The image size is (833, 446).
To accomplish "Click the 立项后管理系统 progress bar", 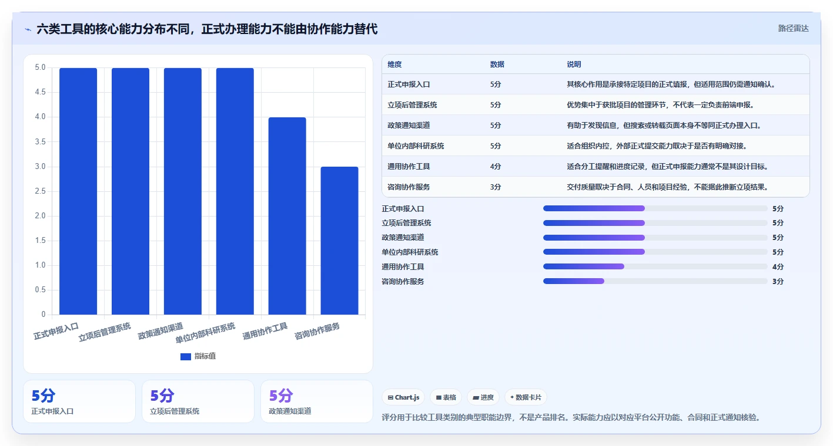I will click(655, 223).
